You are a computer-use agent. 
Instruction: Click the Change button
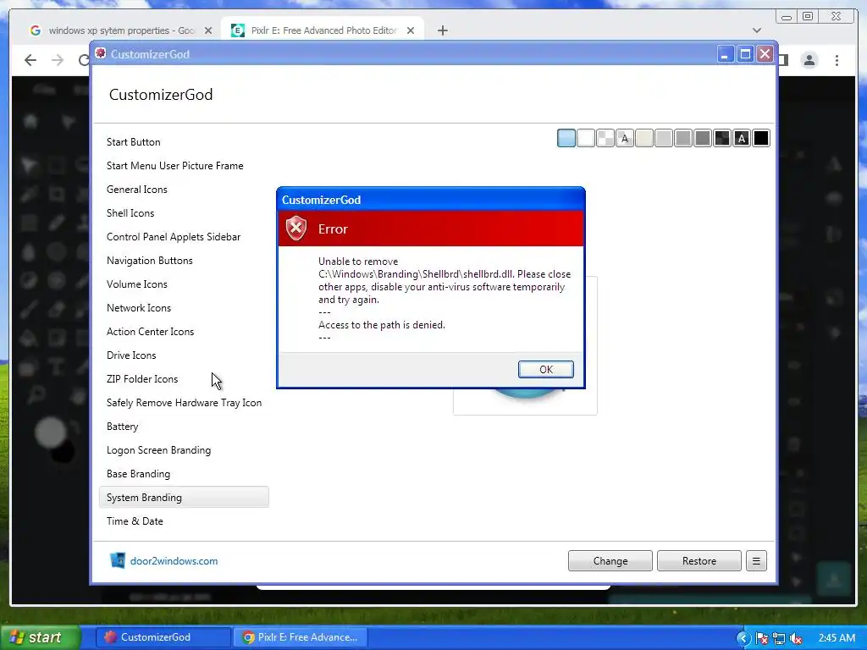610,560
